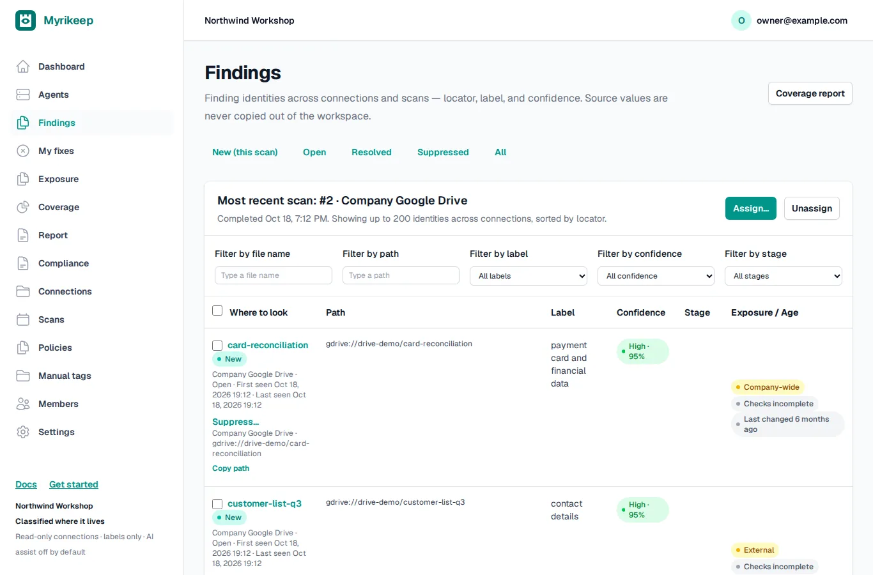Click the Copy path link
Image resolution: width=873 pixels, height=575 pixels.
click(x=231, y=468)
